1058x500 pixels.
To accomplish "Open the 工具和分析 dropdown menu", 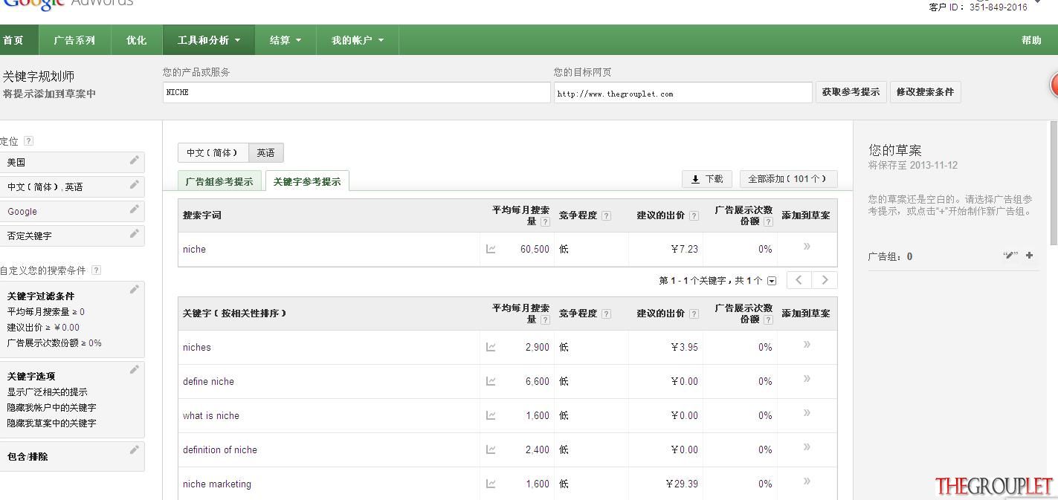I will [x=209, y=40].
